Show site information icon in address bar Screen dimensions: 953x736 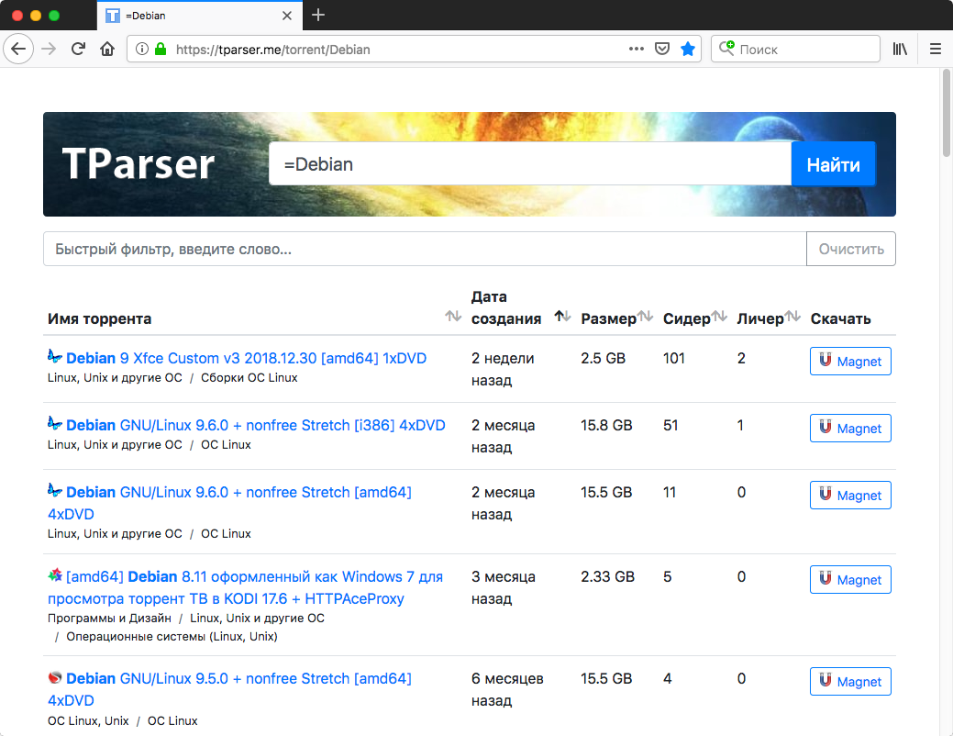tap(141, 49)
